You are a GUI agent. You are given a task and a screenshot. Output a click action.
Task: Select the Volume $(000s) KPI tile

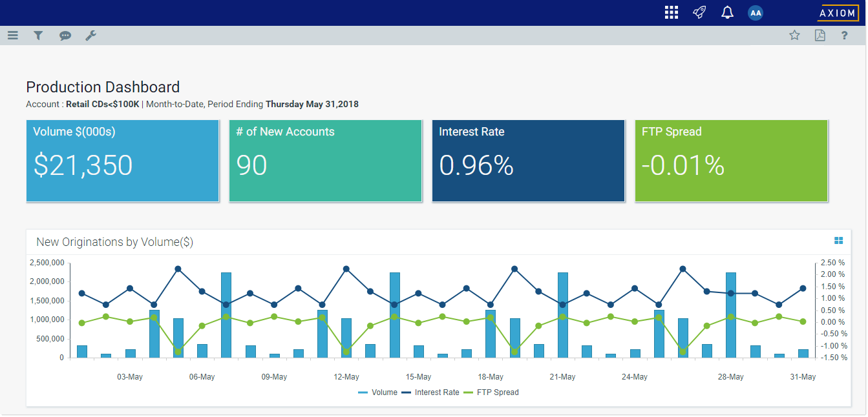click(x=122, y=161)
